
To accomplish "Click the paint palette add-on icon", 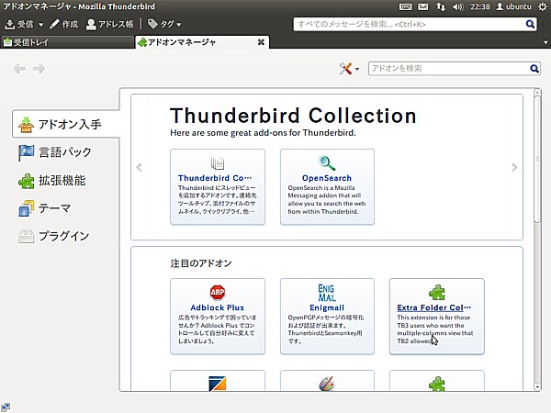I will tap(327, 384).
